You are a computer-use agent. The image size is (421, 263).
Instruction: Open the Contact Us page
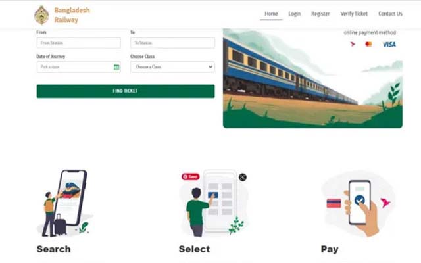[390, 14]
